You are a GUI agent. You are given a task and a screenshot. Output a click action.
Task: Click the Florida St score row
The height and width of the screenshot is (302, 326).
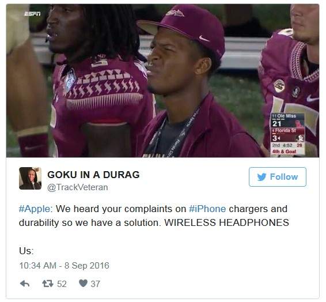288,135
